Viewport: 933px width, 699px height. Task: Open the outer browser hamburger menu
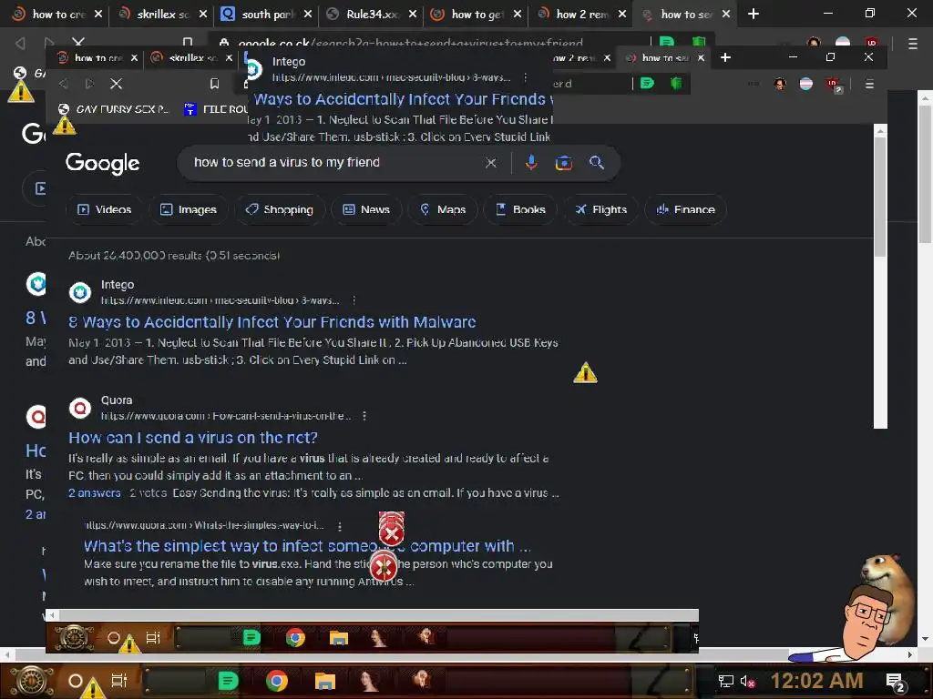click(913, 44)
